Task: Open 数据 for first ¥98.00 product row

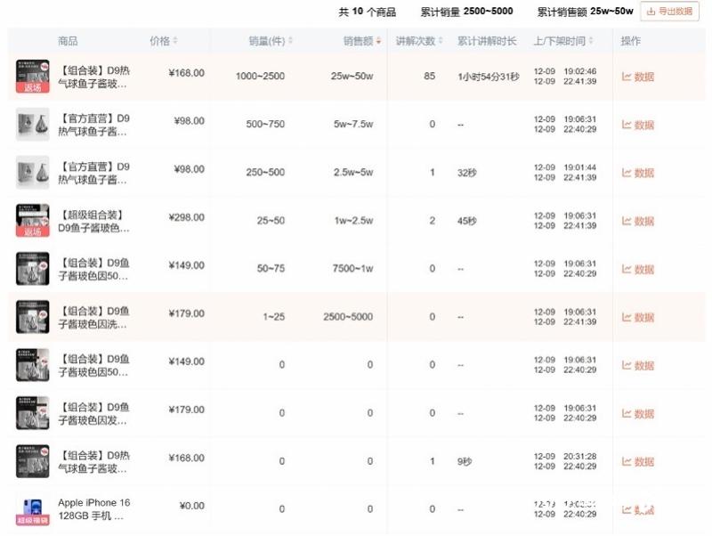Action: point(638,125)
